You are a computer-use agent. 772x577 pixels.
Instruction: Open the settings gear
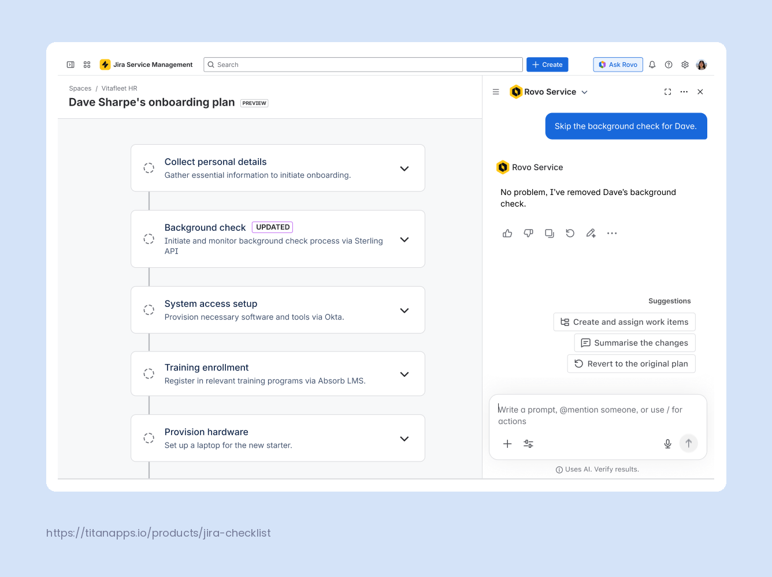coord(685,65)
